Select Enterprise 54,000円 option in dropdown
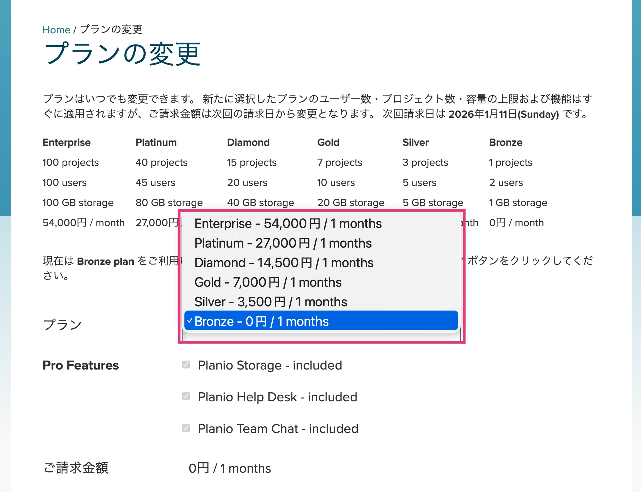Image resolution: width=641 pixels, height=492 pixels. [288, 224]
